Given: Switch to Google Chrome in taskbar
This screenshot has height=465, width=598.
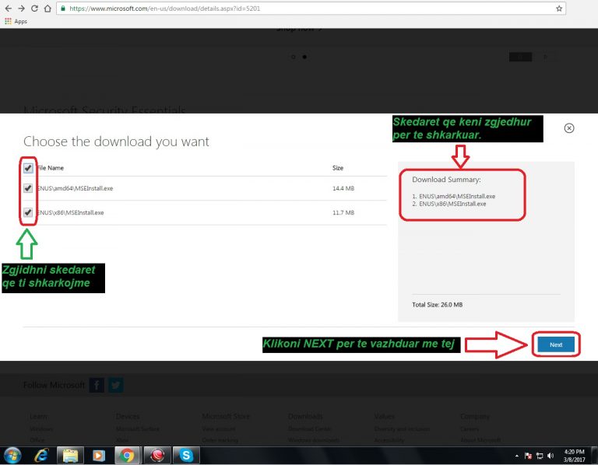Looking at the screenshot, I should [127, 456].
